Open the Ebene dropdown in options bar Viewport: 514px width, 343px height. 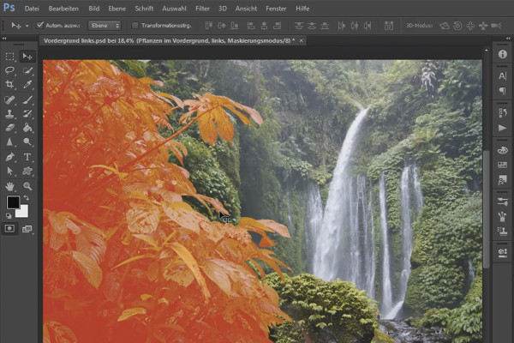pos(105,25)
